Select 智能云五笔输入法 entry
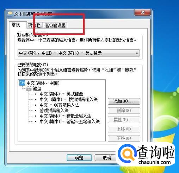The height and width of the screenshot is (173, 179). pyautogui.click(x=70, y=121)
